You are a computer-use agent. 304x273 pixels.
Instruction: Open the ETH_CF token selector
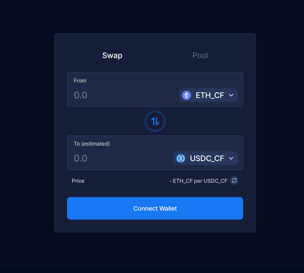click(x=208, y=95)
